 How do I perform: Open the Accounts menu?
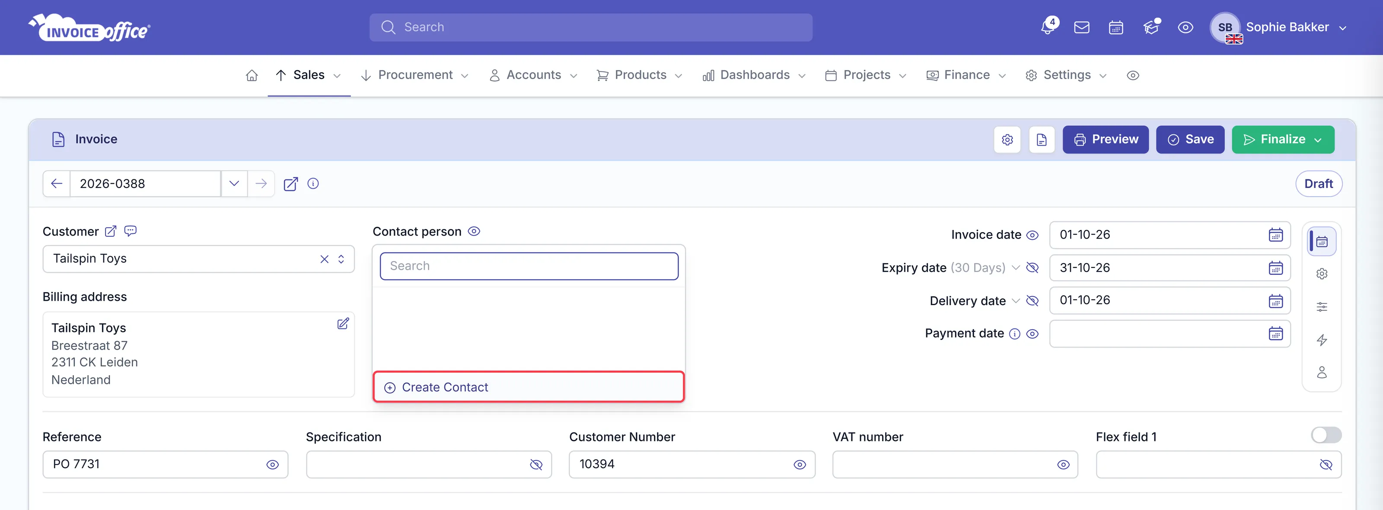(533, 75)
